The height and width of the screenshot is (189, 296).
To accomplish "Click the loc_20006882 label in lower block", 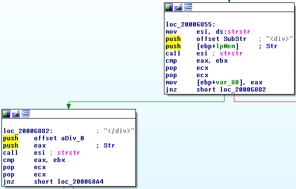I will coord(28,131).
